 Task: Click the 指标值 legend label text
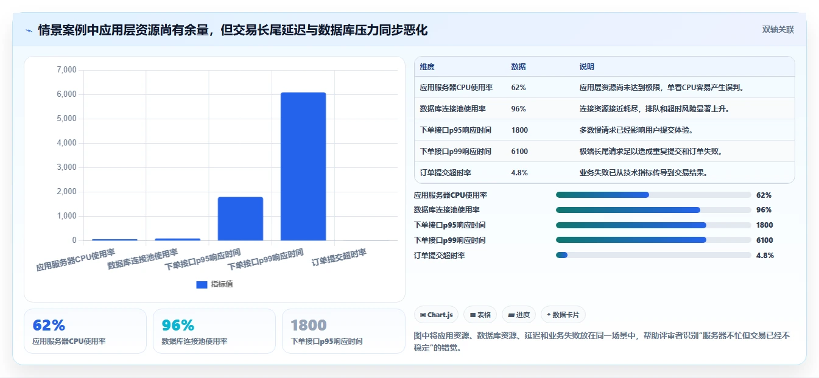(222, 284)
